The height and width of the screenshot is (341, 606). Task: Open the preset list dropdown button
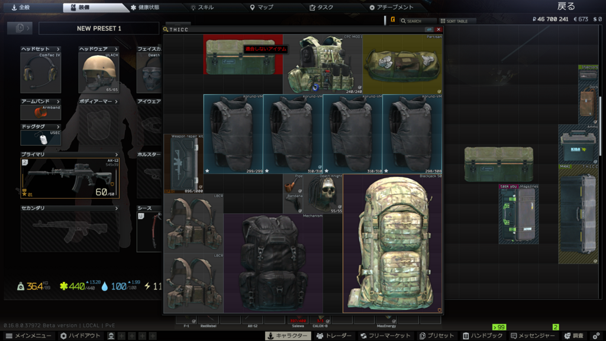(20, 28)
